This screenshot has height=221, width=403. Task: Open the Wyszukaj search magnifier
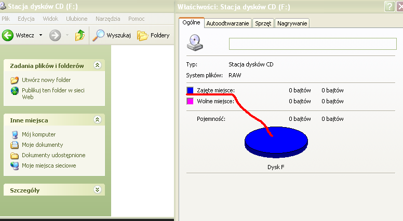pos(98,35)
